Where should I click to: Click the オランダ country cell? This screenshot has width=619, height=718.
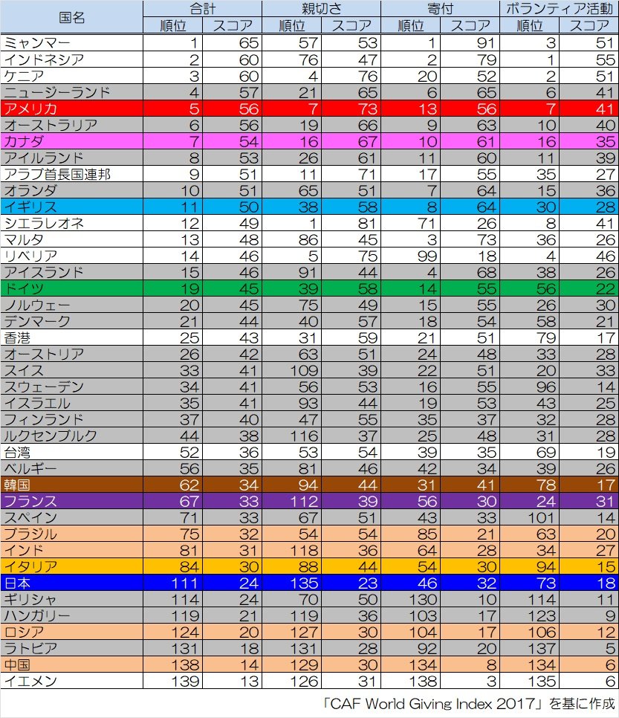pos(71,190)
